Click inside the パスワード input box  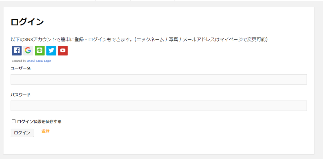tap(159, 106)
